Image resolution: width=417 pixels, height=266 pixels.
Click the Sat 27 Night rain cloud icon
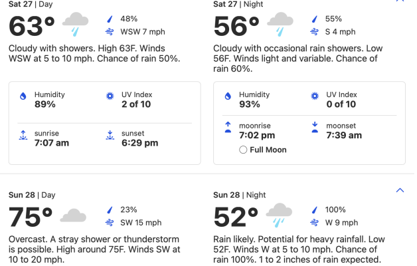pyautogui.click(x=282, y=25)
